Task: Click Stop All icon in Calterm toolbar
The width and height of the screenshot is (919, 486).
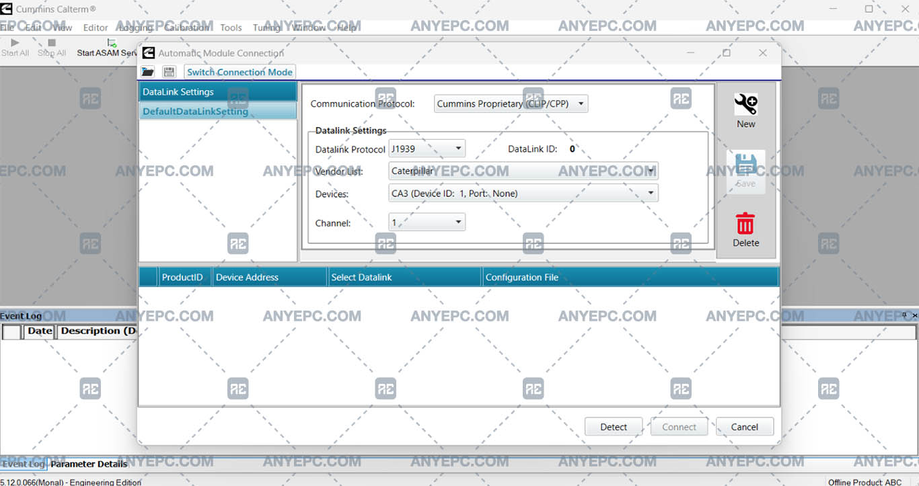Action: (52, 43)
